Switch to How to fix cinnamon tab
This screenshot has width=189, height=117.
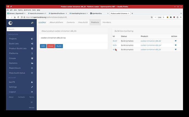[x=37, y=13]
